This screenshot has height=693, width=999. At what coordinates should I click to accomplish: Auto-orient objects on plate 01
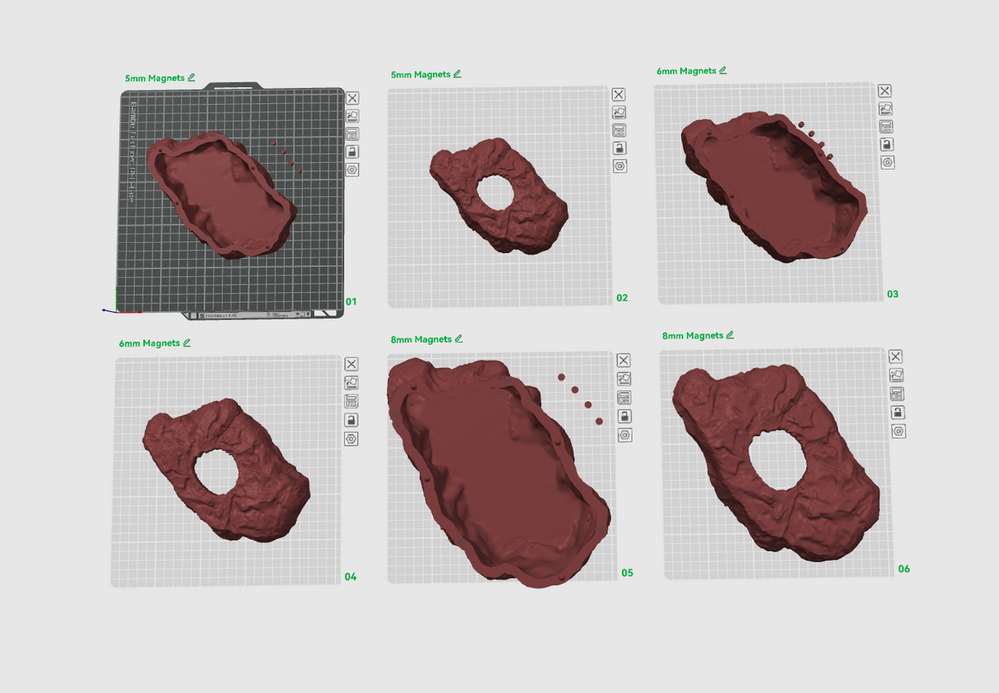tap(352, 116)
